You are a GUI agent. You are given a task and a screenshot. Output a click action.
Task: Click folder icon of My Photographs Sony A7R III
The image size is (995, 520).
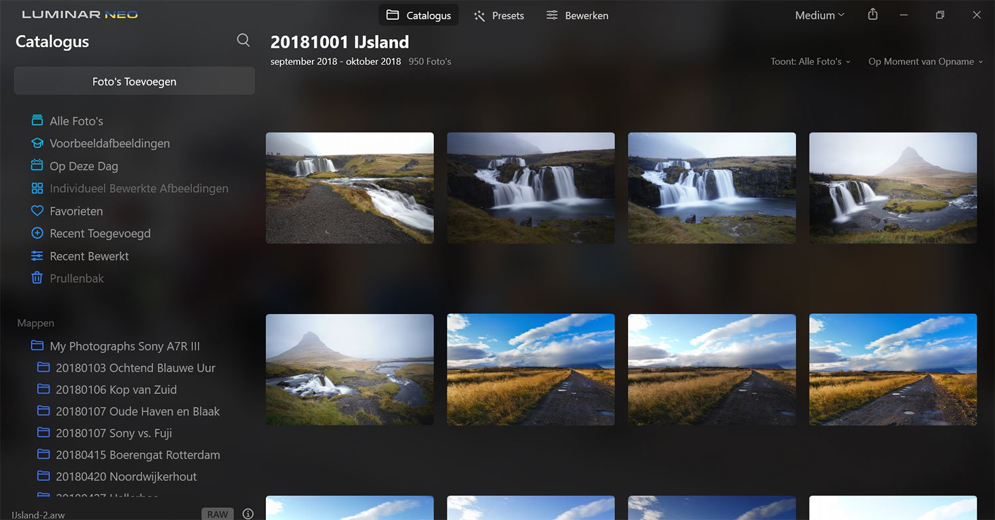[37, 346]
